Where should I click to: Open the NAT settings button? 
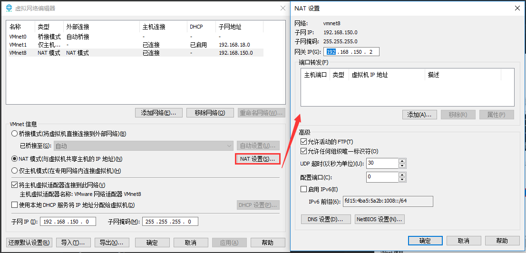click(x=257, y=159)
